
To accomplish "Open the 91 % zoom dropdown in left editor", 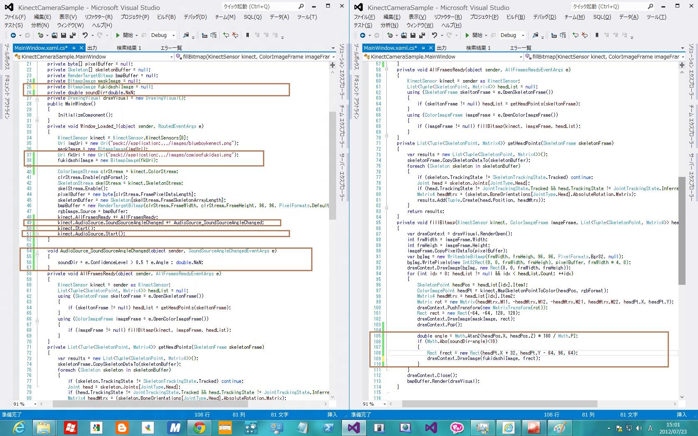I will tap(35, 404).
